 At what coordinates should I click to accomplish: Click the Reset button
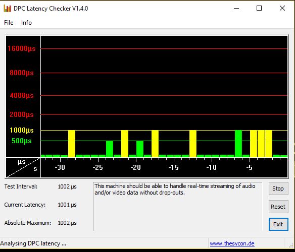click(x=278, y=207)
